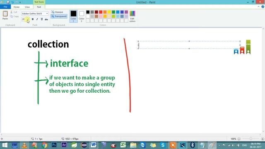This screenshot has height=149, width=265.
Task: Pick the purple color swatch
Action: pyautogui.click(x=126, y=12)
